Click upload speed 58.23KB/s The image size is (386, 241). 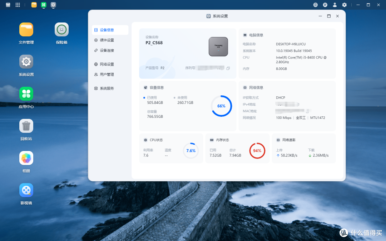(x=289, y=155)
